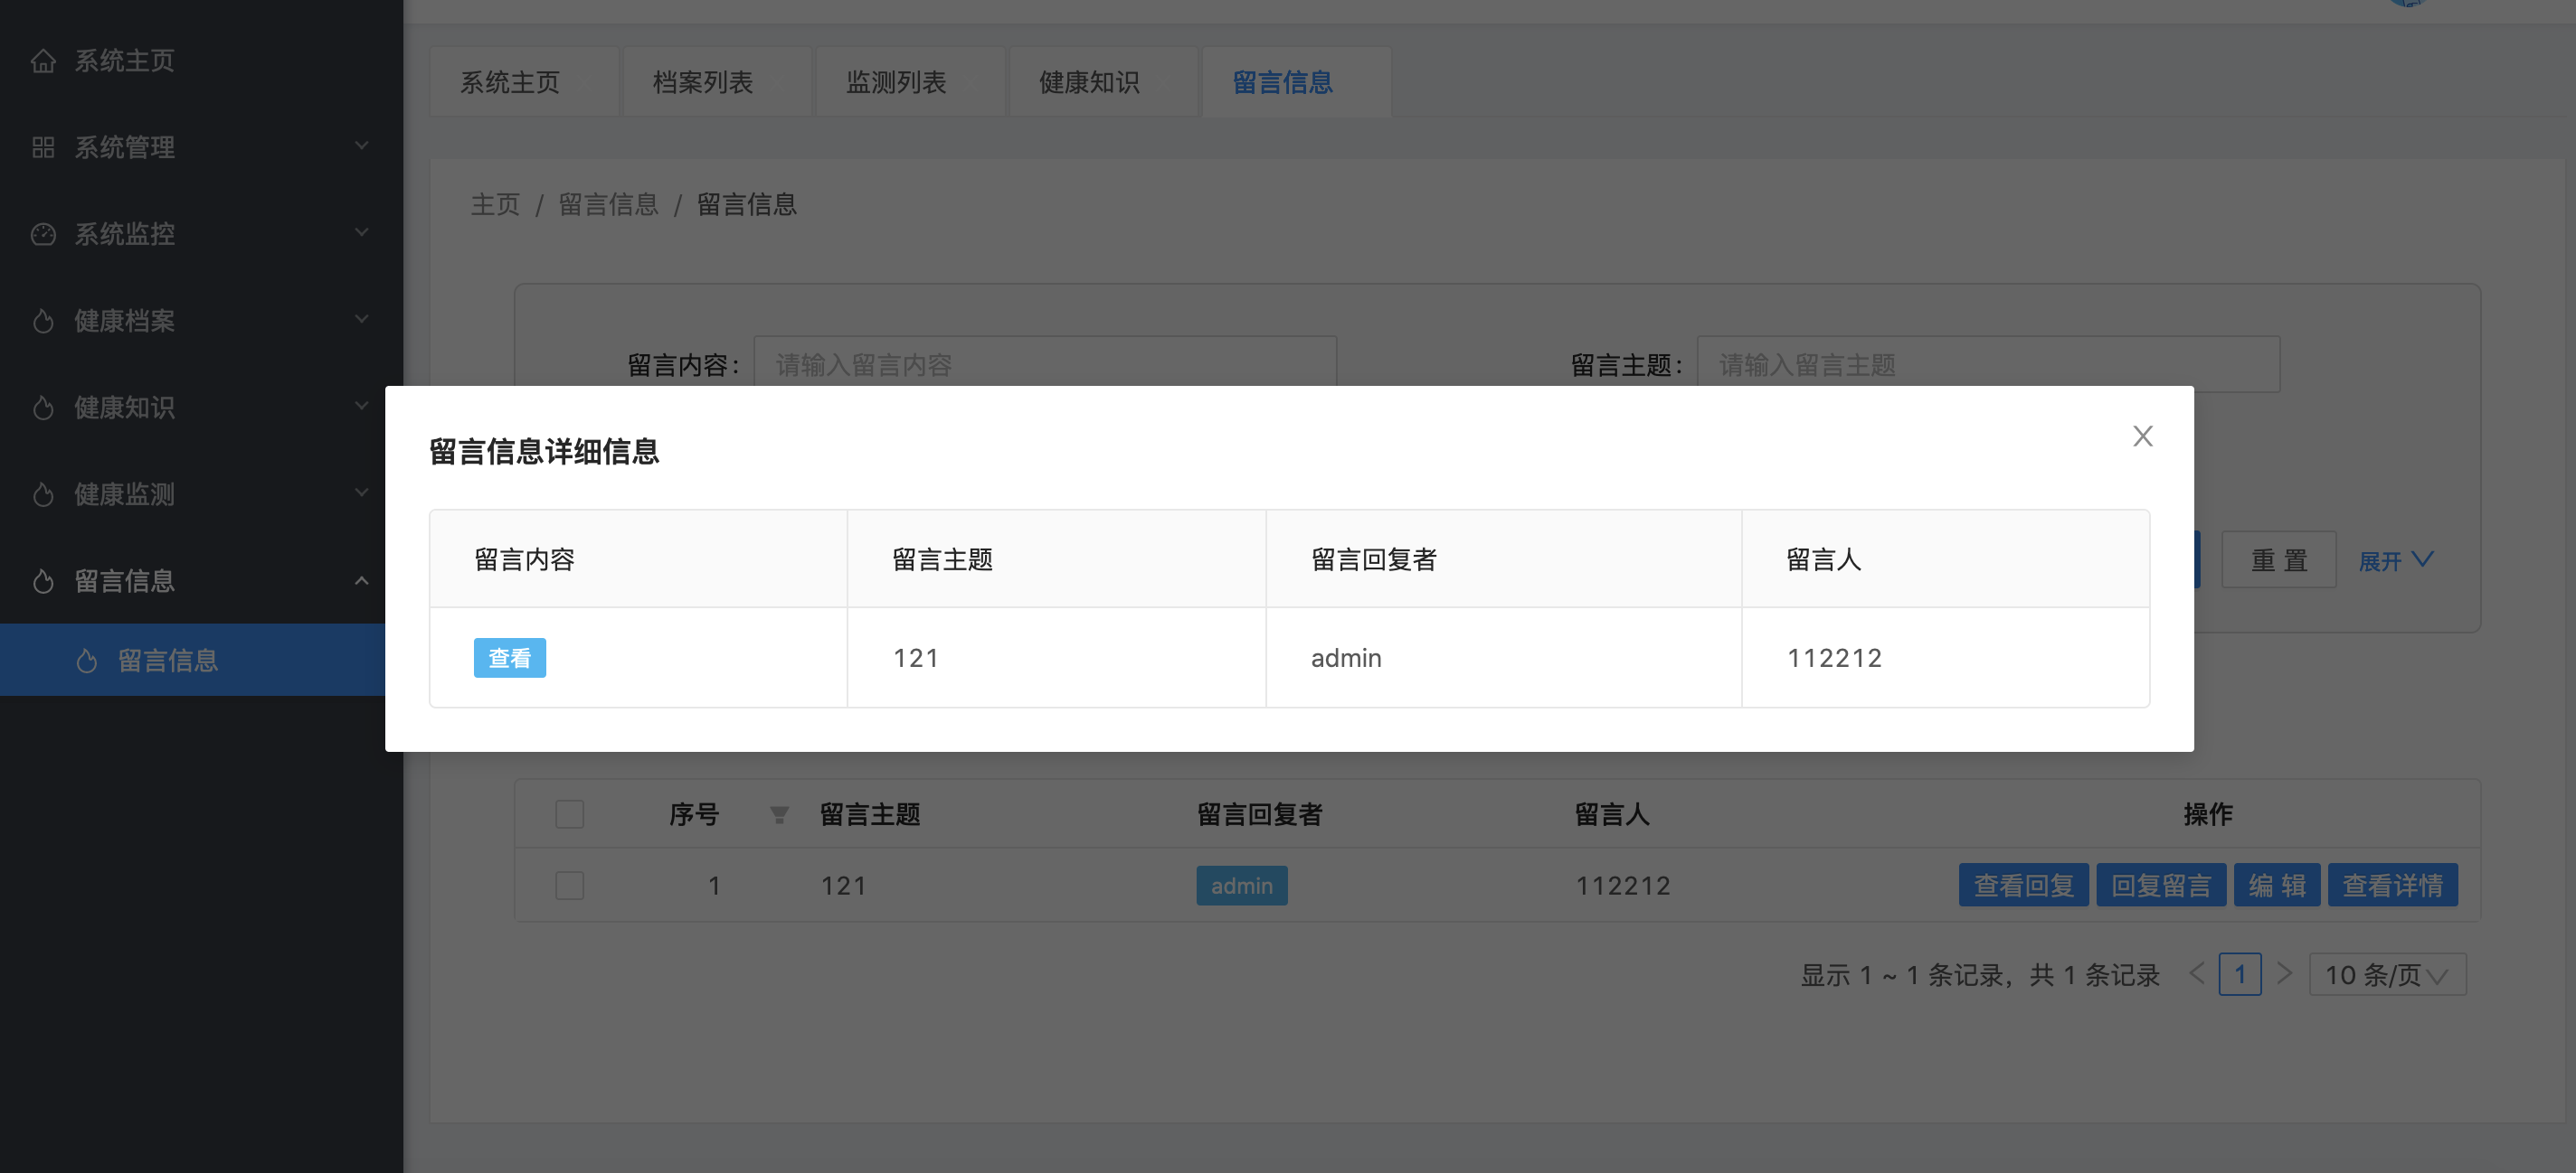Click the 查看 button in the dialog

(510, 657)
